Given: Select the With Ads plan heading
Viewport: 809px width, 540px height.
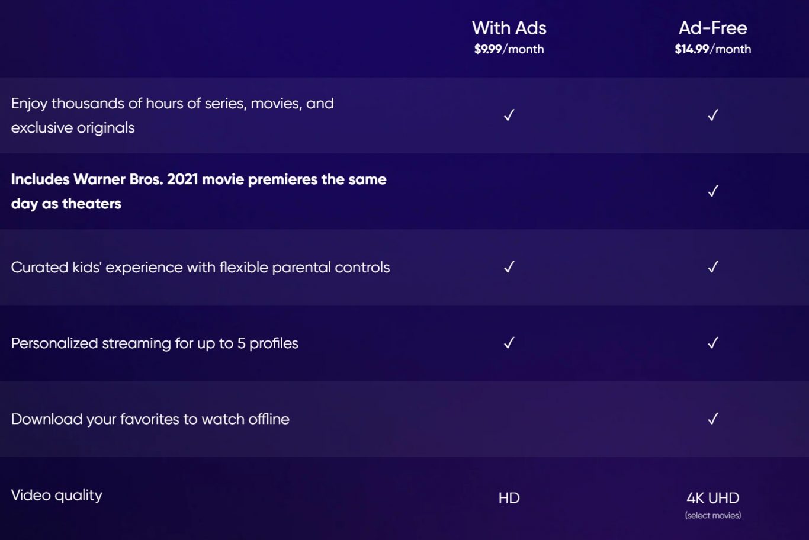Looking at the screenshot, I should pos(509,28).
